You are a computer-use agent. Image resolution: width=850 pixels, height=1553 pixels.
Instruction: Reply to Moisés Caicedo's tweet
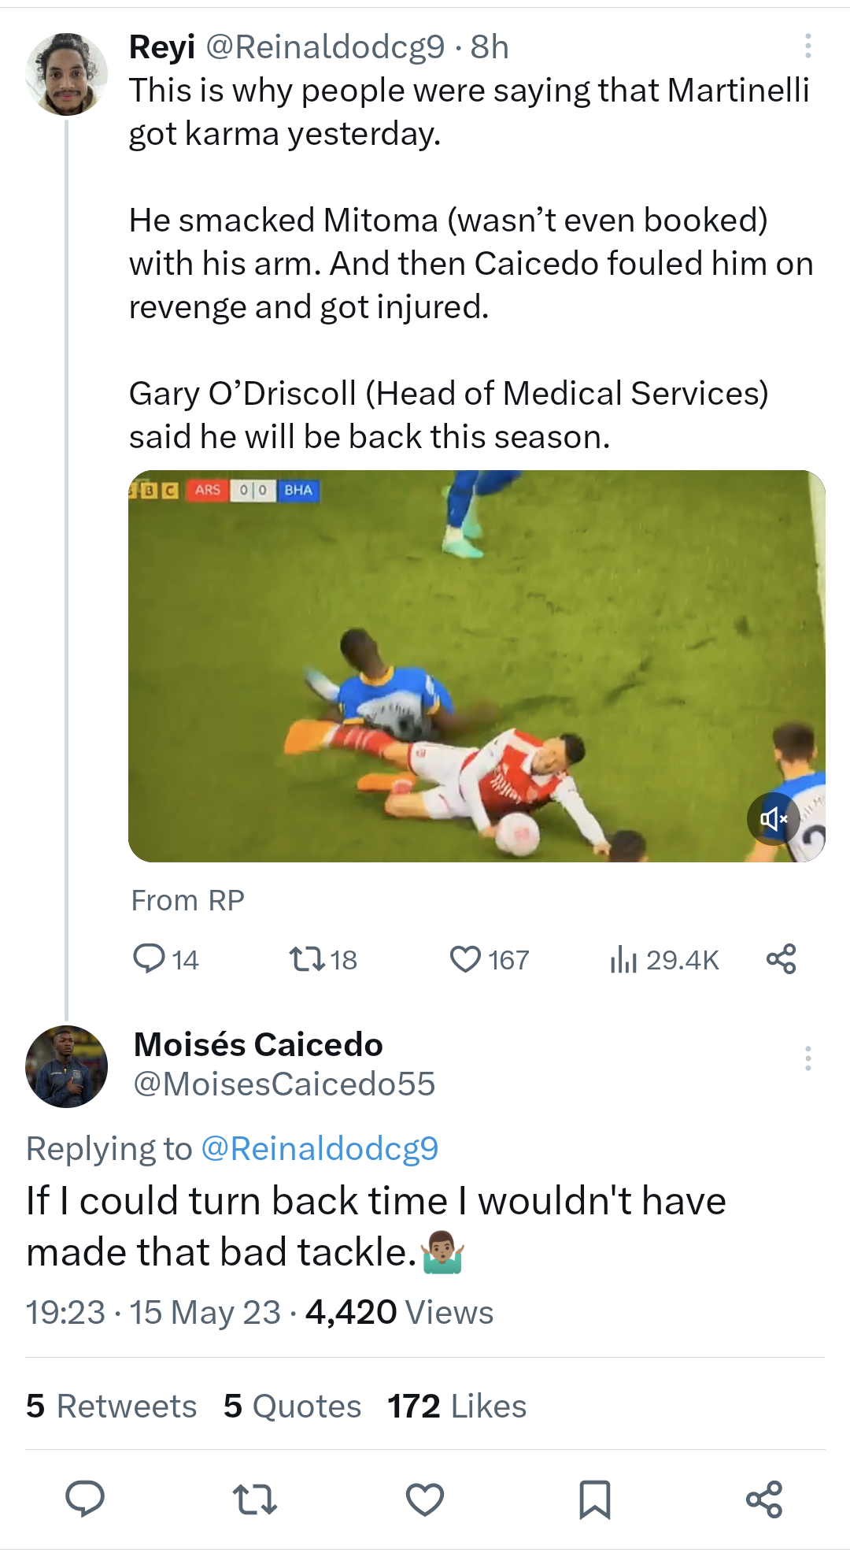[85, 1499]
